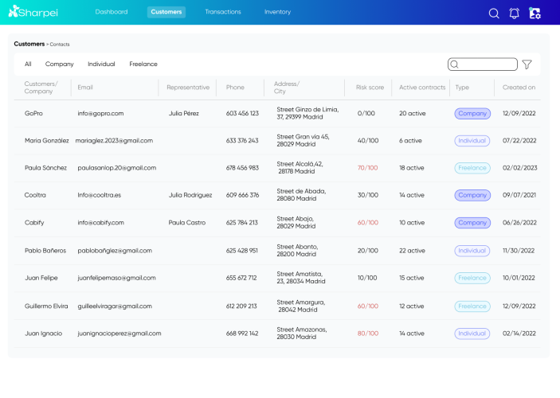Open the search icon in header
This screenshot has width=560, height=398.
coord(494,14)
